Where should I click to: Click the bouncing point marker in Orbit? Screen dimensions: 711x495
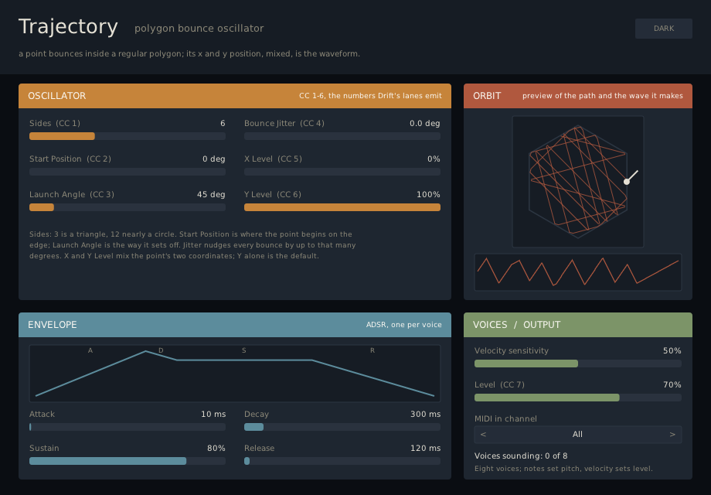pos(627,182)
